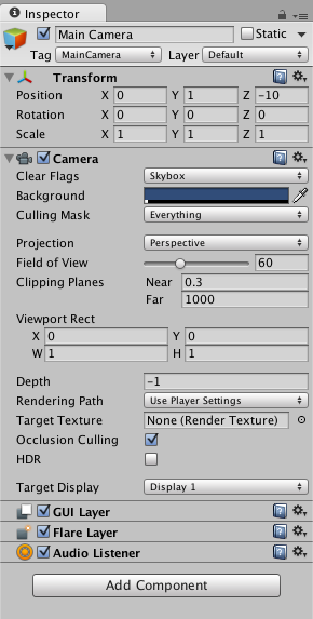The height and width of the screenshot is (619, 313).
Task: Open Camera component gear settings menu
Action: (299, 158)
